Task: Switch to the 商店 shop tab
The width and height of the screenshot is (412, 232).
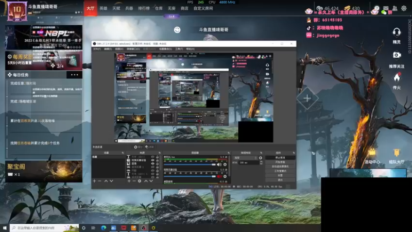Action: tap(184, 8)
